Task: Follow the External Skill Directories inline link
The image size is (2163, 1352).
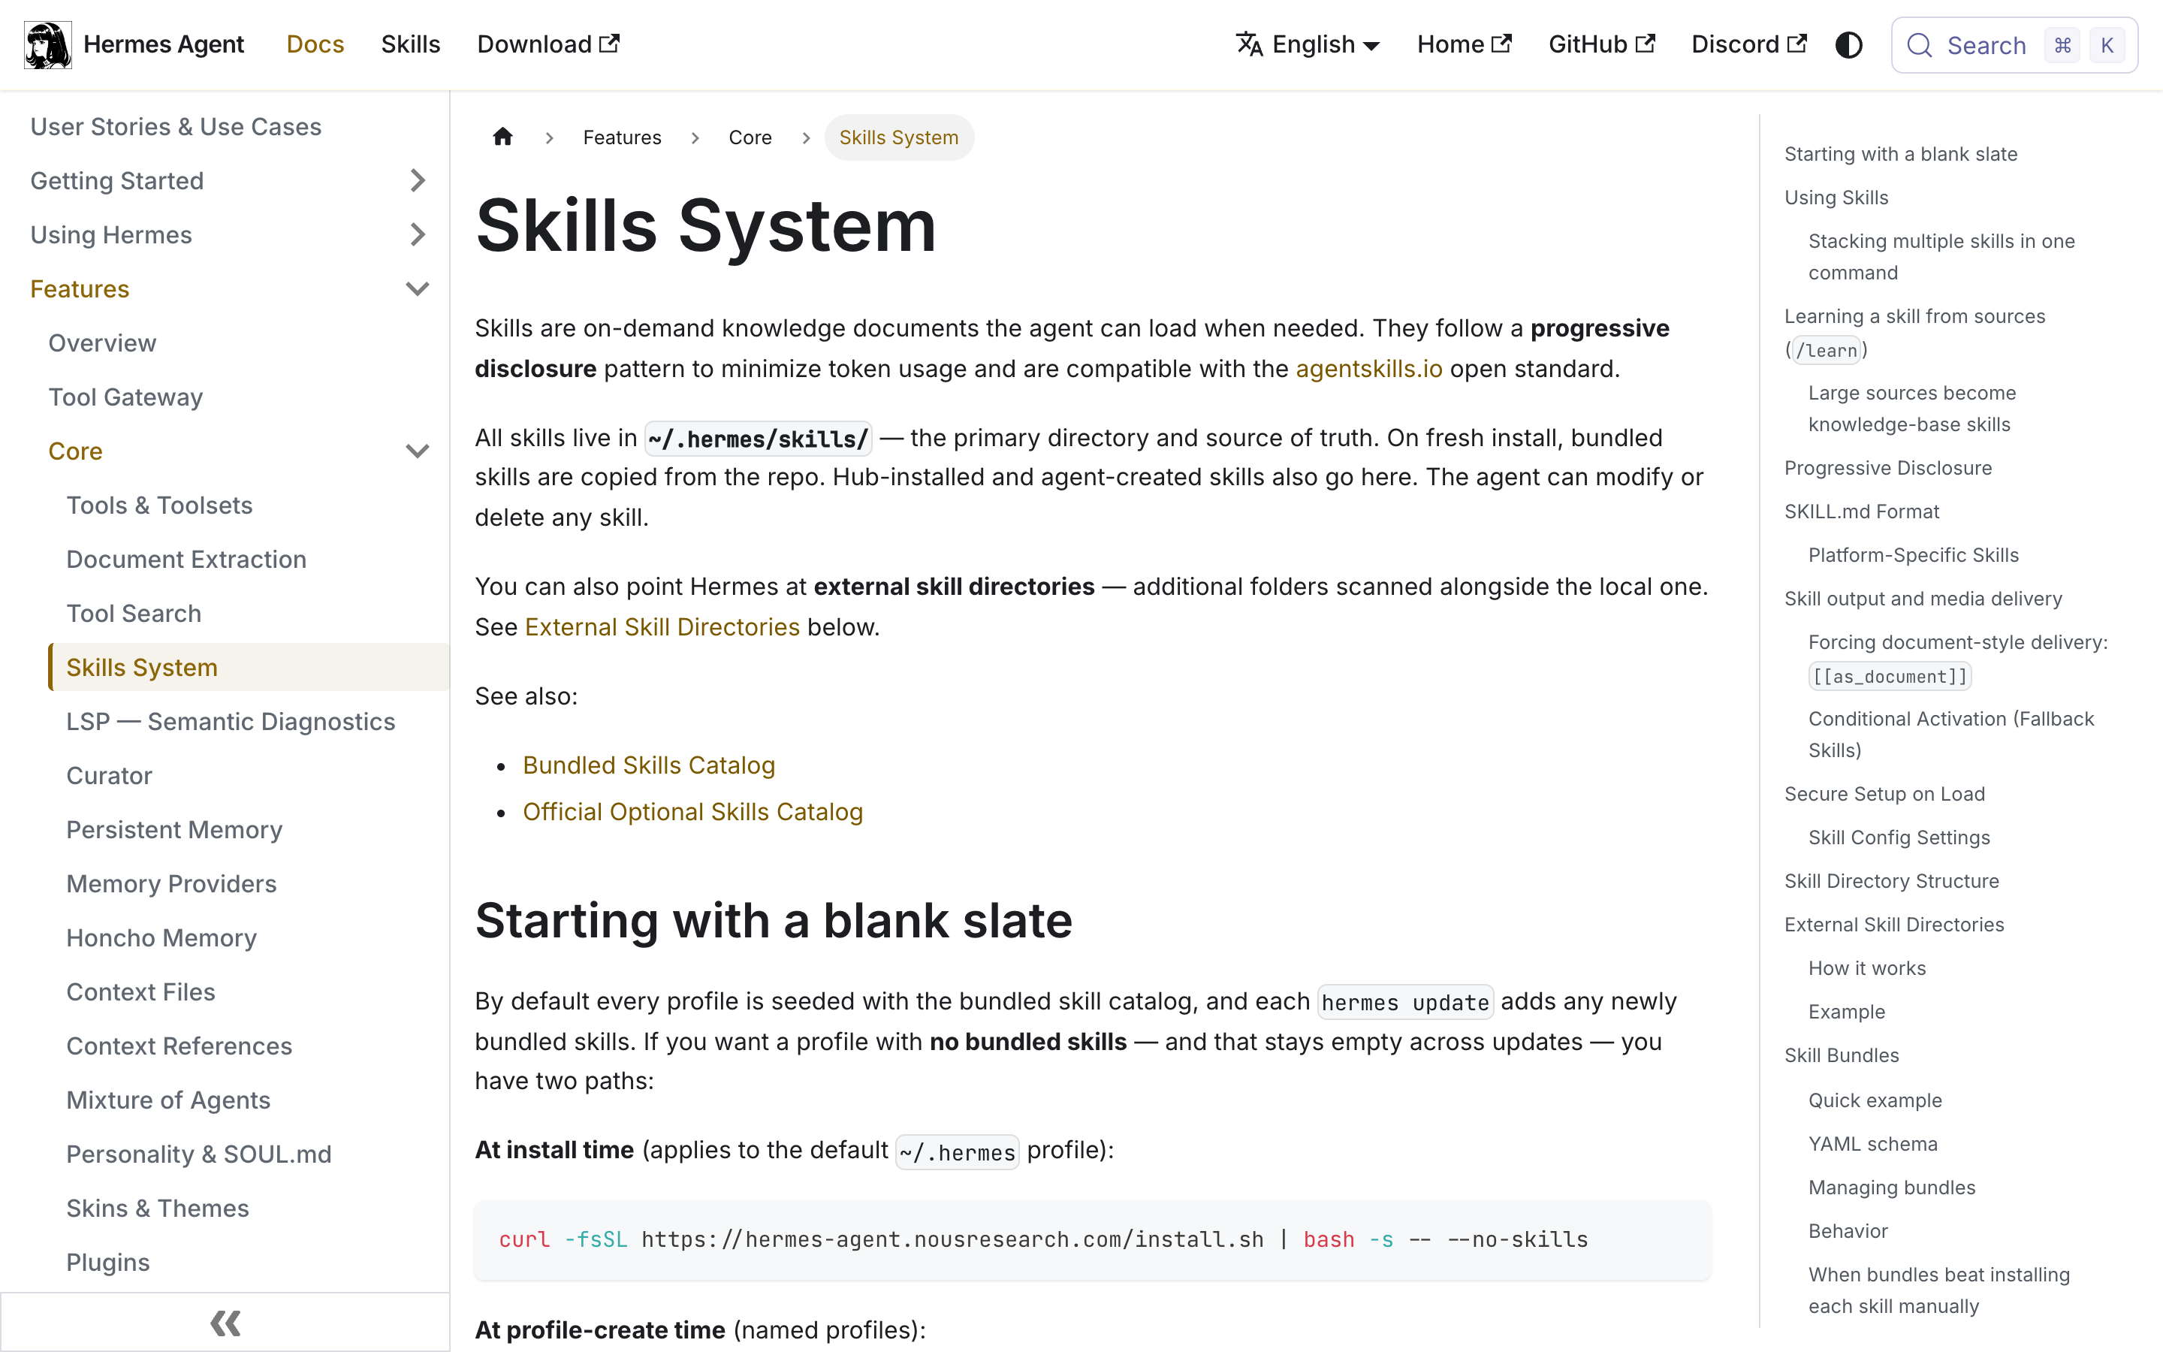Action: pyautogui.click(x=662, y=627)
